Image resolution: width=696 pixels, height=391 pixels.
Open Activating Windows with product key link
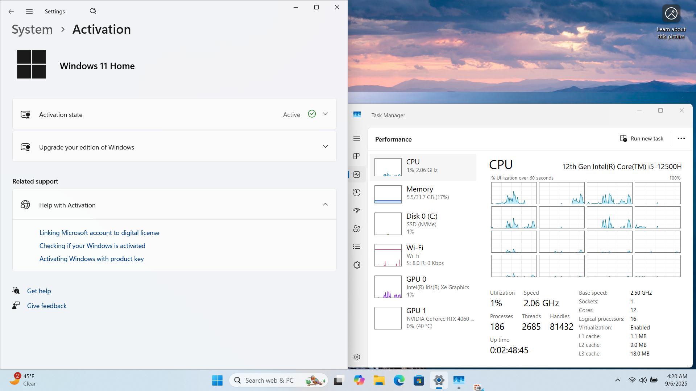pos(92,259)
